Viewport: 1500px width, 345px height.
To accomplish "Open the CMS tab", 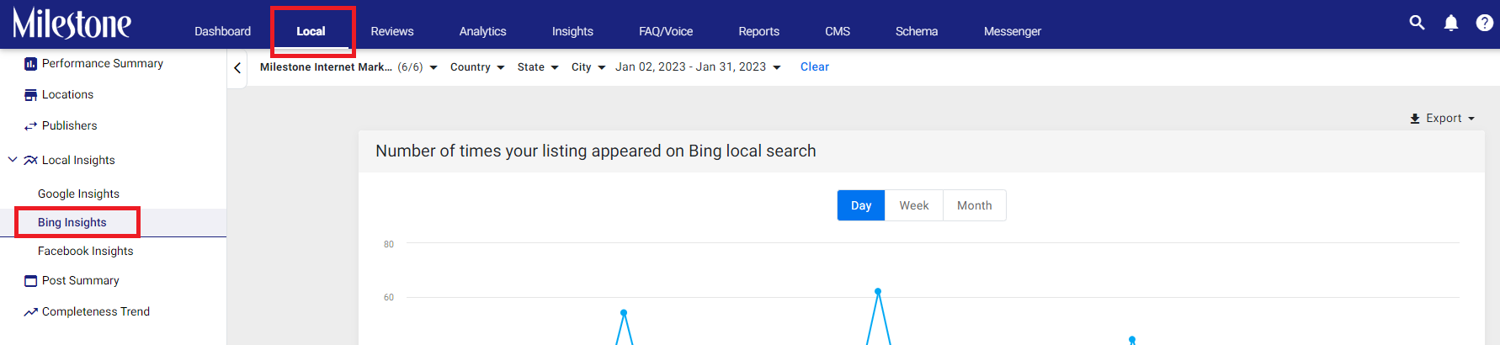I will pos(838,31).
